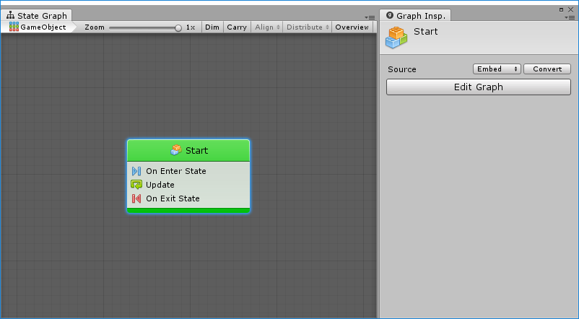This screenshot has height=319, width=579.
Task: Click the Graph Inspector tab icon
Action: [x=388, y=15]
